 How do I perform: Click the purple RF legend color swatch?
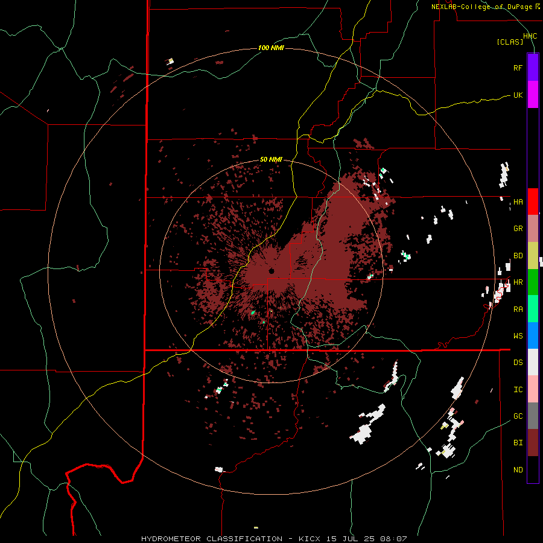tap(533, 68)
